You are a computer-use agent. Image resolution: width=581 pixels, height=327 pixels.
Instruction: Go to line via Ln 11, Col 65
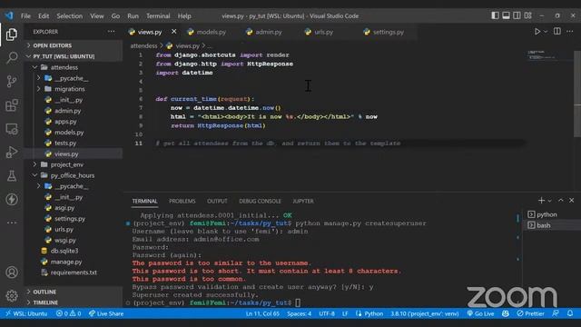(262, 313)
